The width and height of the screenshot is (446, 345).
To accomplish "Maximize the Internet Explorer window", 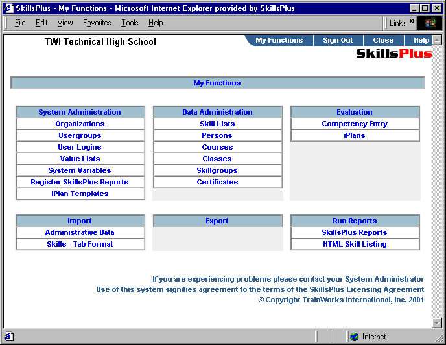I will (x=425, y=8).
